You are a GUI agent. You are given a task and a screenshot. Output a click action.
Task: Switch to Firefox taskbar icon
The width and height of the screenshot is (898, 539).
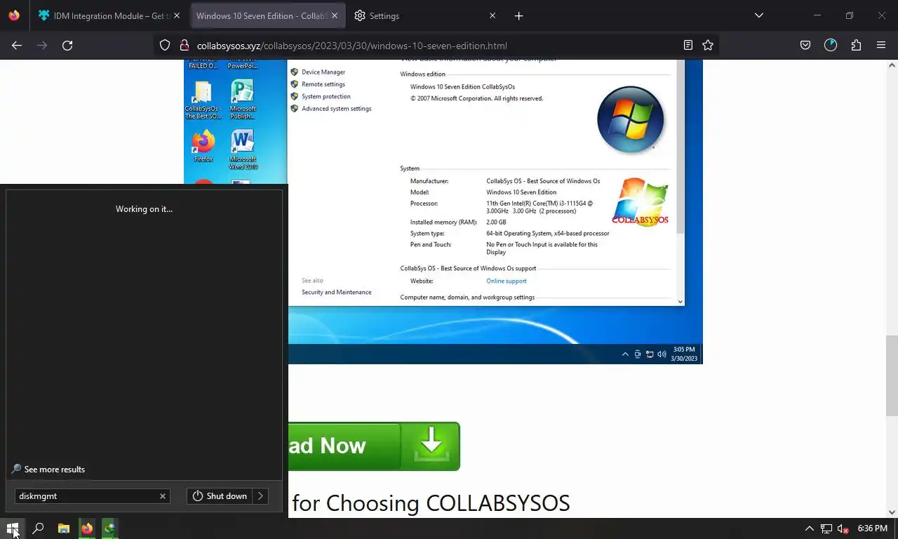point(87,528)
